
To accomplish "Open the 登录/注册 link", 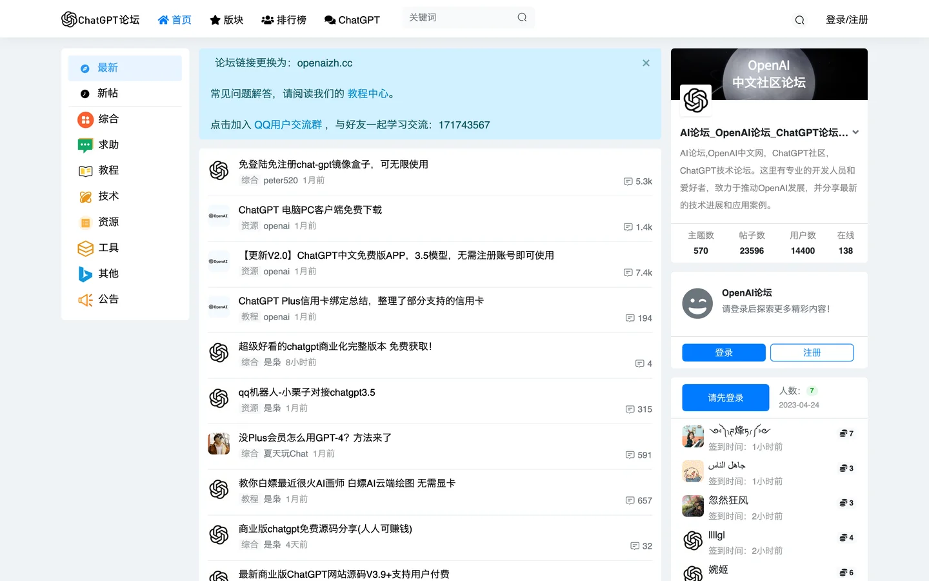I will 846,20.
